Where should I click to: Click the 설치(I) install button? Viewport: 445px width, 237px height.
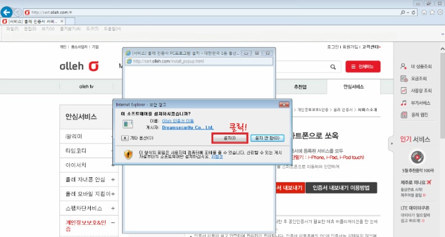pyautogui.click(x=230, y=138)
